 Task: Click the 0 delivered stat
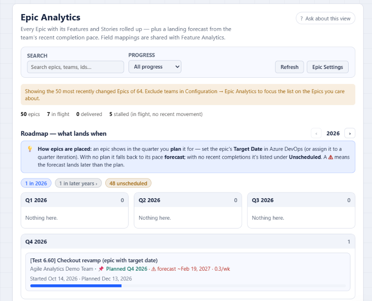tap(89, 114)
